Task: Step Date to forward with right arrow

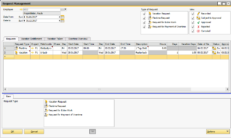Action: pos(60,21)
